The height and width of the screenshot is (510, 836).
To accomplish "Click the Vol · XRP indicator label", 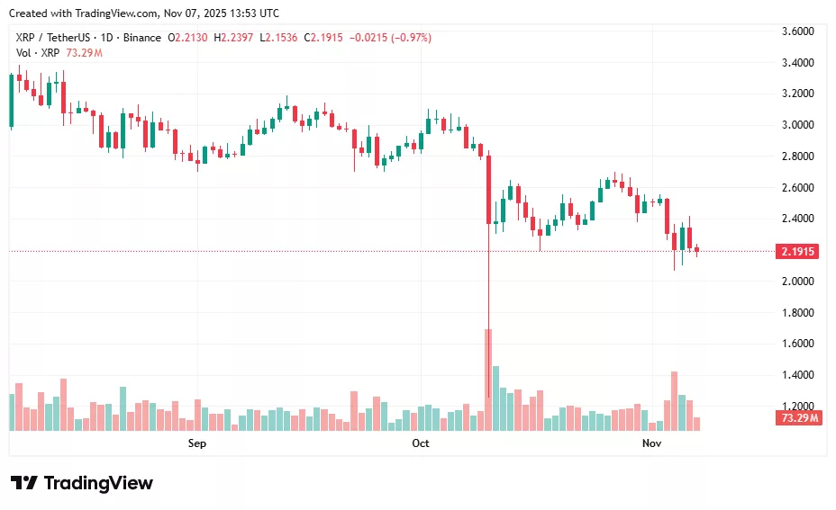I will pyautogui.click(x=38, y=53).
